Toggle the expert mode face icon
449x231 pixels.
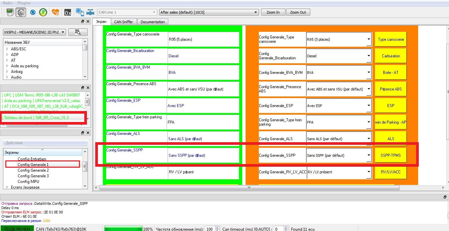point(21,12)
